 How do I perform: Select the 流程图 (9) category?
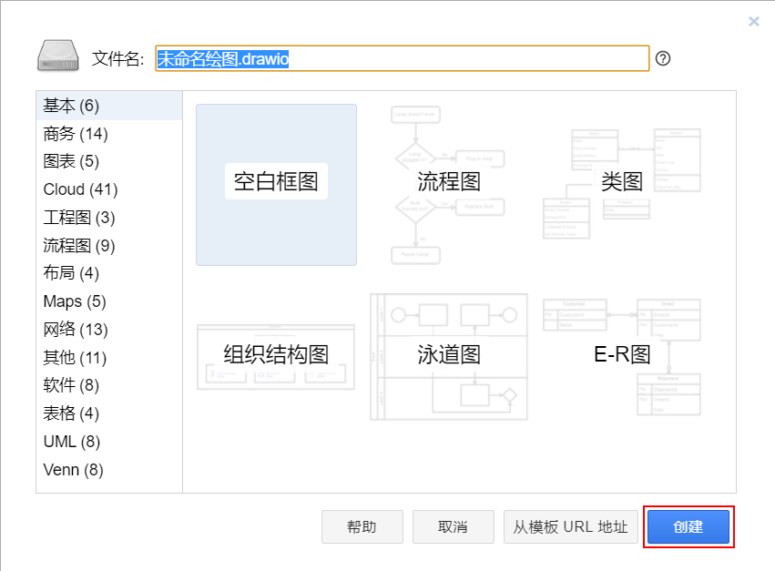tap(108, 245)
